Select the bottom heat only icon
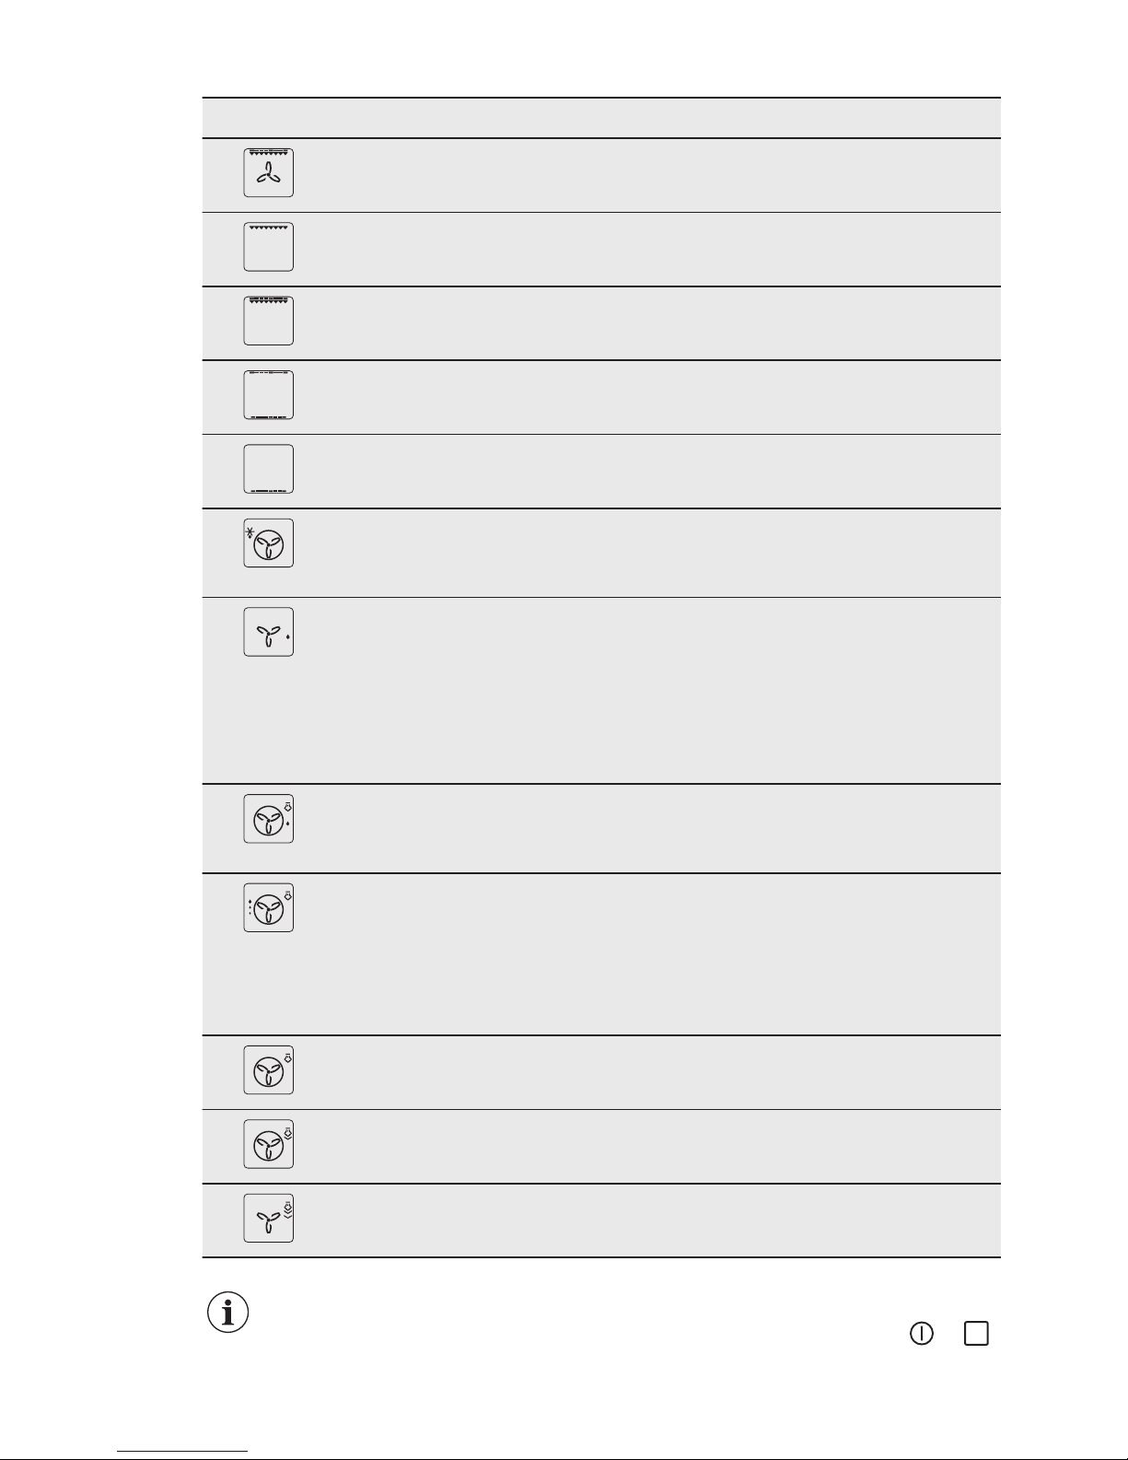 tap(269, 469)
